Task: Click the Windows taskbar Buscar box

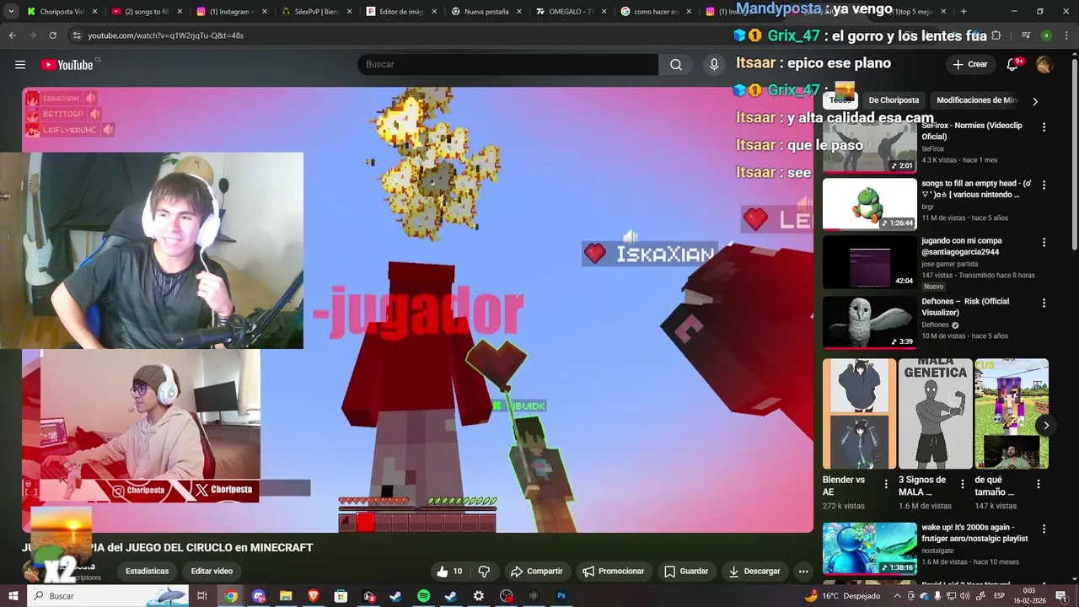Action: (109, 596)
